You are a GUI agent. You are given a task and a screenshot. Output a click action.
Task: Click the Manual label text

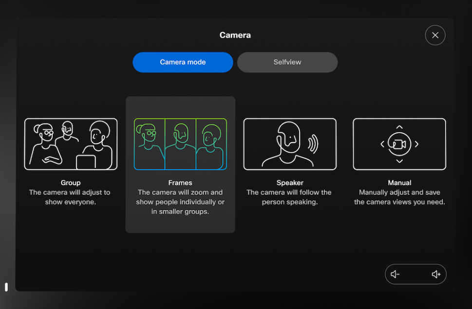(399, 183)
